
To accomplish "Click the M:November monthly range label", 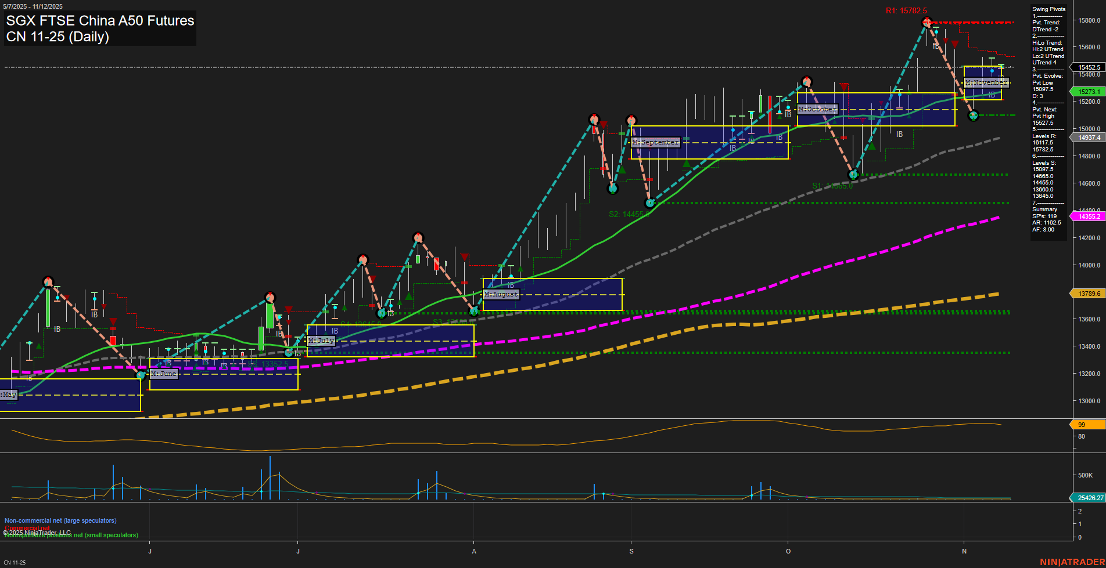I will pos(986,82).
